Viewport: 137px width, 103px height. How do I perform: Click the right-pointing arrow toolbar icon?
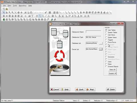click(x=25, y=16)
